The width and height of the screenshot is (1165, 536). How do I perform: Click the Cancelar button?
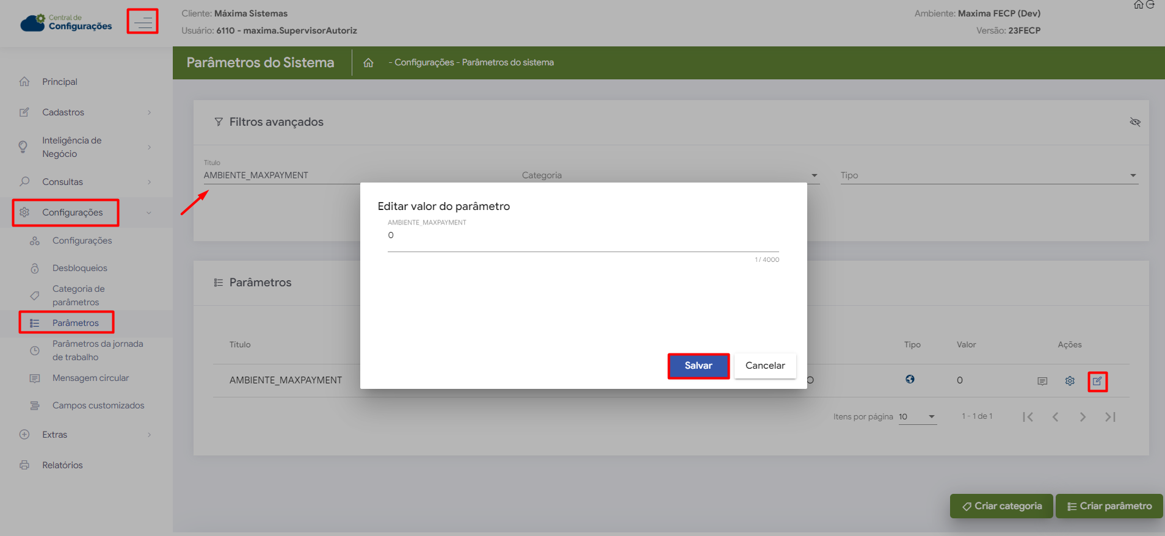click(x=764, y=366)
